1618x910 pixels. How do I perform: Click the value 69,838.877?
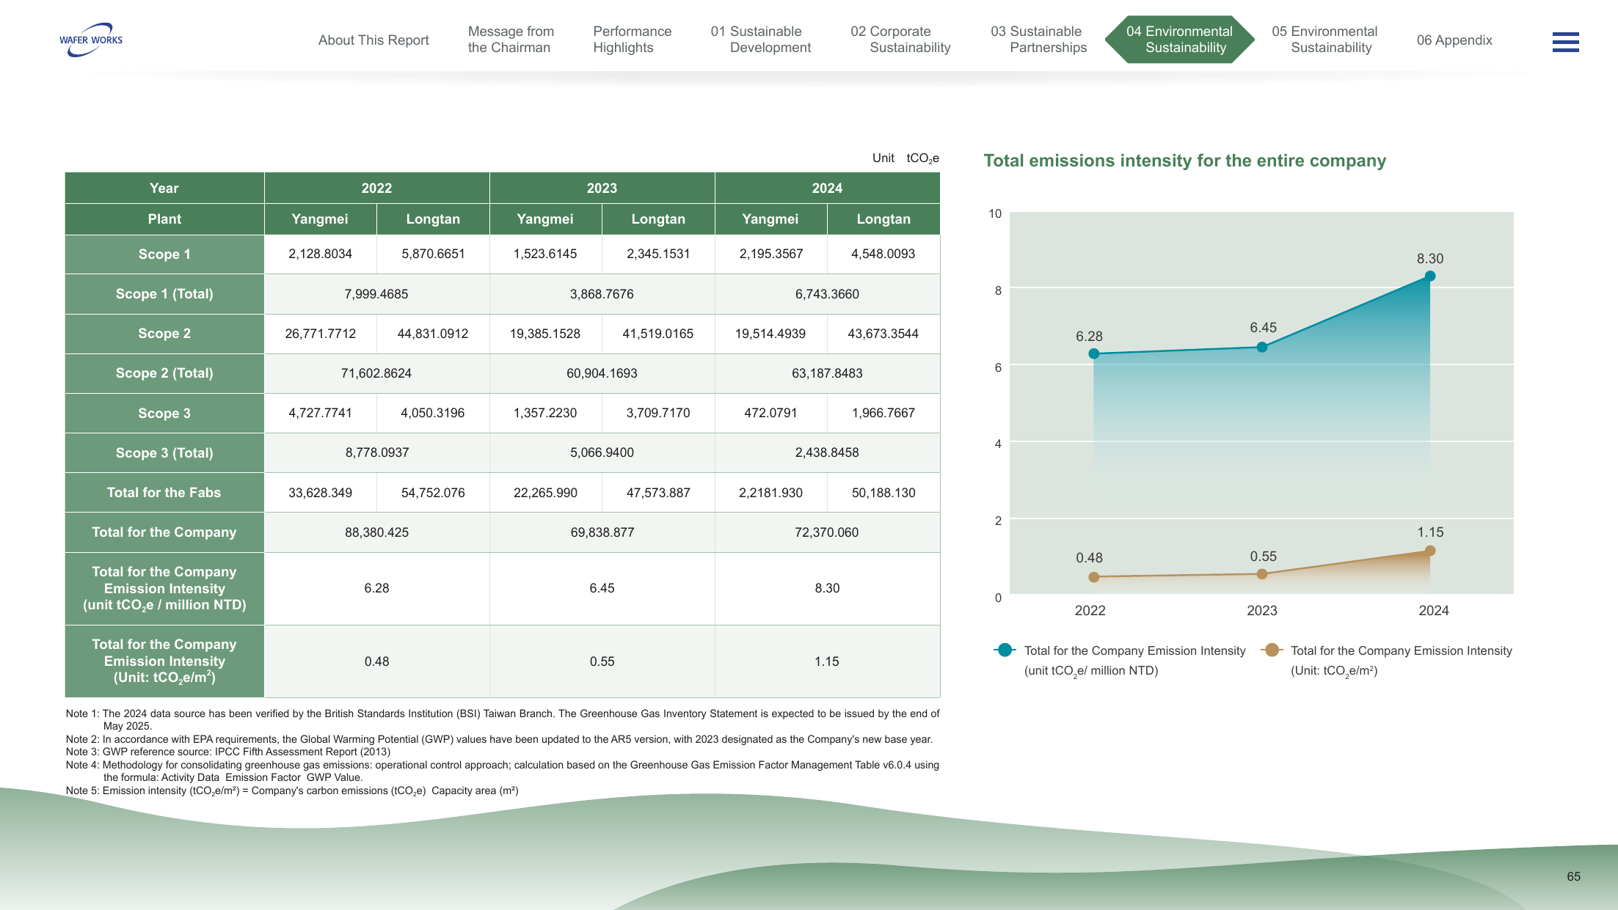pyautogui.click(x=602, y=532)
